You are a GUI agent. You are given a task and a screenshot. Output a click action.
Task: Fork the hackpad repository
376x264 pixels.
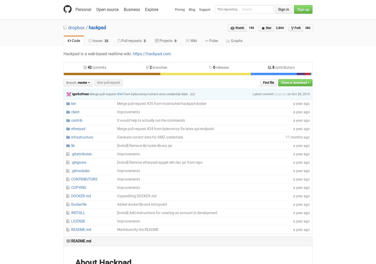coord(295,28)
